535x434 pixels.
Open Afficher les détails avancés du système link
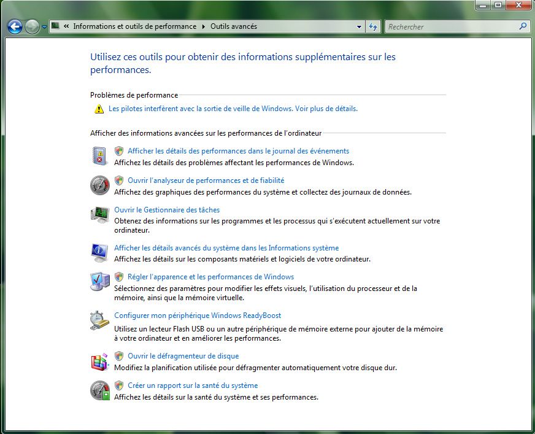tap(226, 248)
